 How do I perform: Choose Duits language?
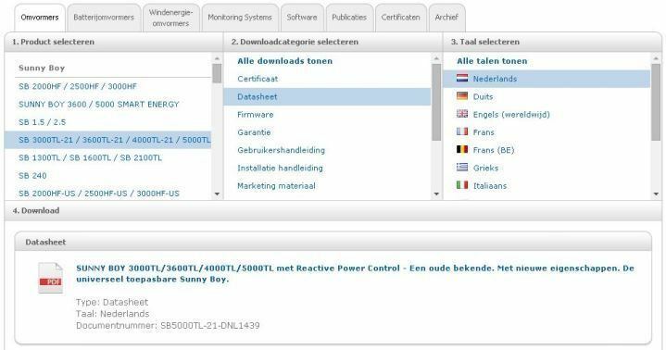pyautogui.click(x=483, y=96)
